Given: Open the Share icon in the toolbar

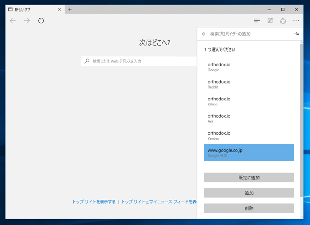Looking at the screenshot, I should 283,21.
